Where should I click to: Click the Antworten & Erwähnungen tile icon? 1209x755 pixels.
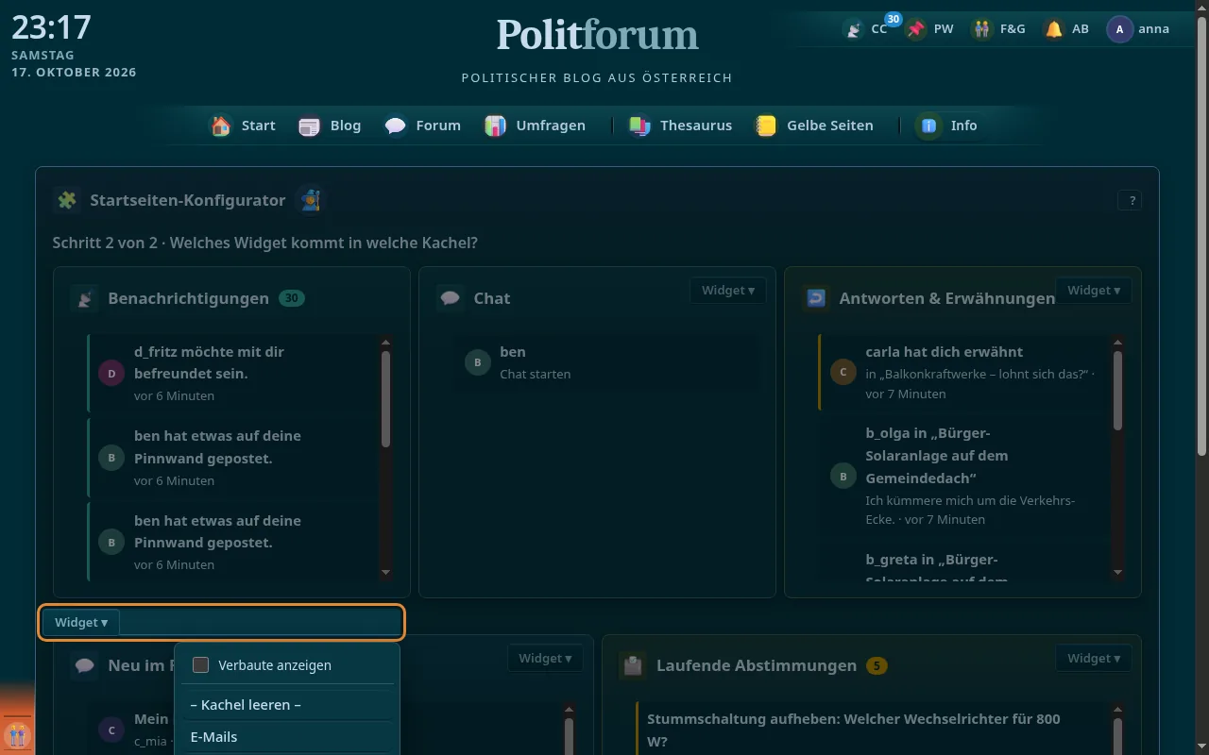pos(816,299)
